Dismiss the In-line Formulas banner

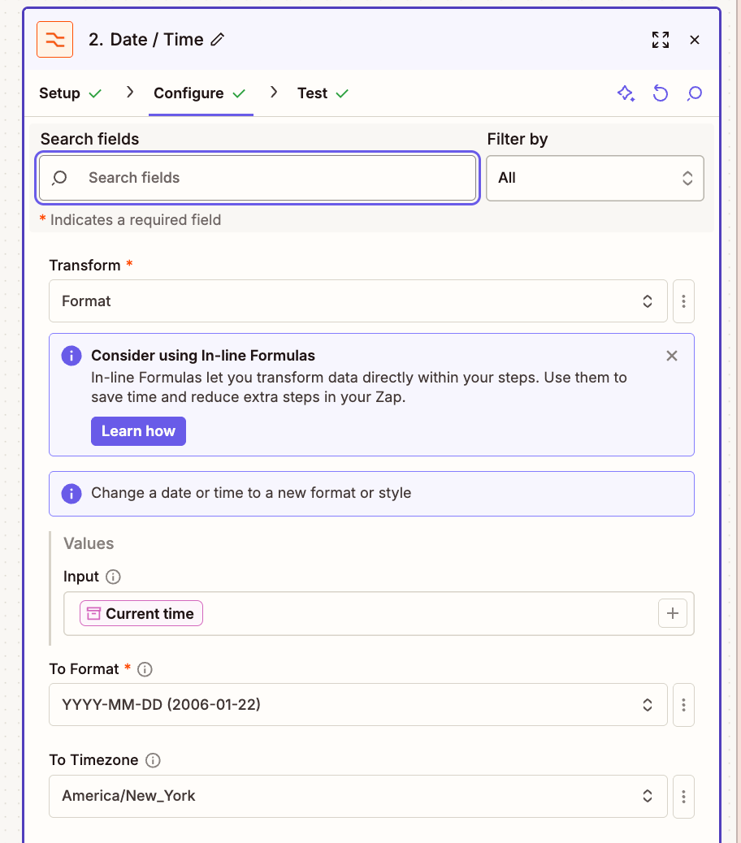coord(671,355)
